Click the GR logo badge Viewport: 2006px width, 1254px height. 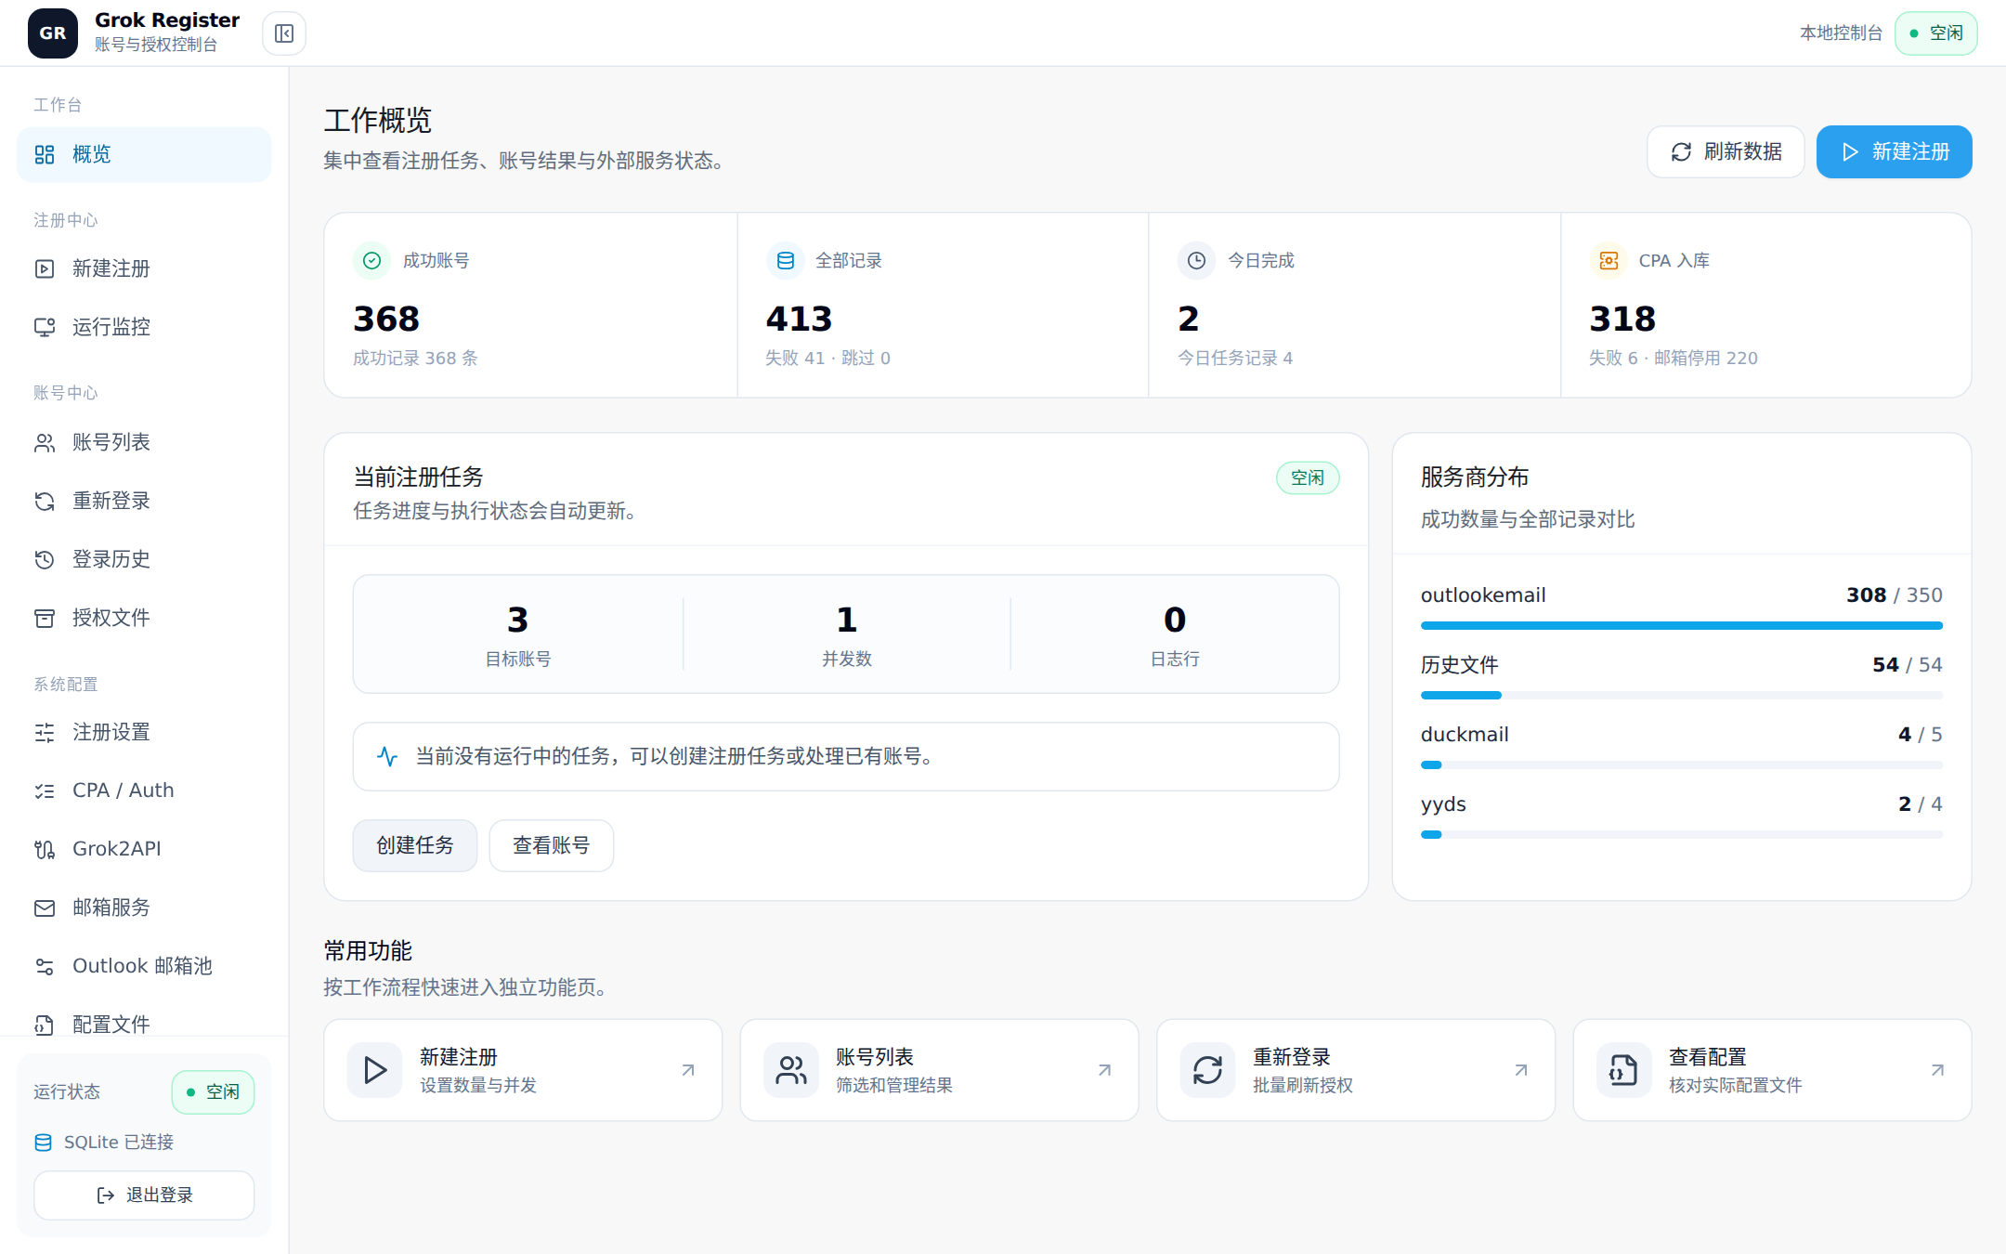coord(53,33)
